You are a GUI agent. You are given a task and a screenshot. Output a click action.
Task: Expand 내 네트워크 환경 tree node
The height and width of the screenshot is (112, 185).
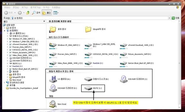[5, 83]
